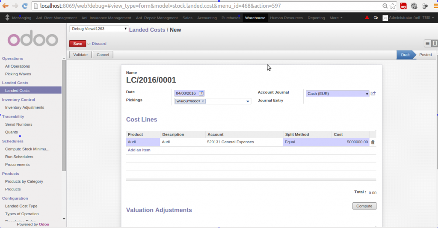The height and width of the screenshot is (228, 438).
Task: Open the Account Journal Cash (EUR) dropdown
Action: pyautogui.click(x=337, y=93)
